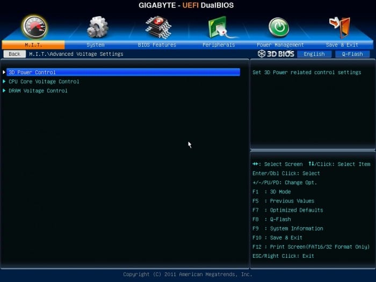The image size is (376, 282).
Task: Click the Save & Exit door icon
Action: pos(340,27)
